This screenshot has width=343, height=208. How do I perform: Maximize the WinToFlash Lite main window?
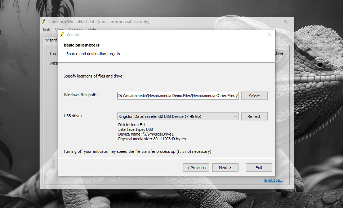[x=269, y=22]
